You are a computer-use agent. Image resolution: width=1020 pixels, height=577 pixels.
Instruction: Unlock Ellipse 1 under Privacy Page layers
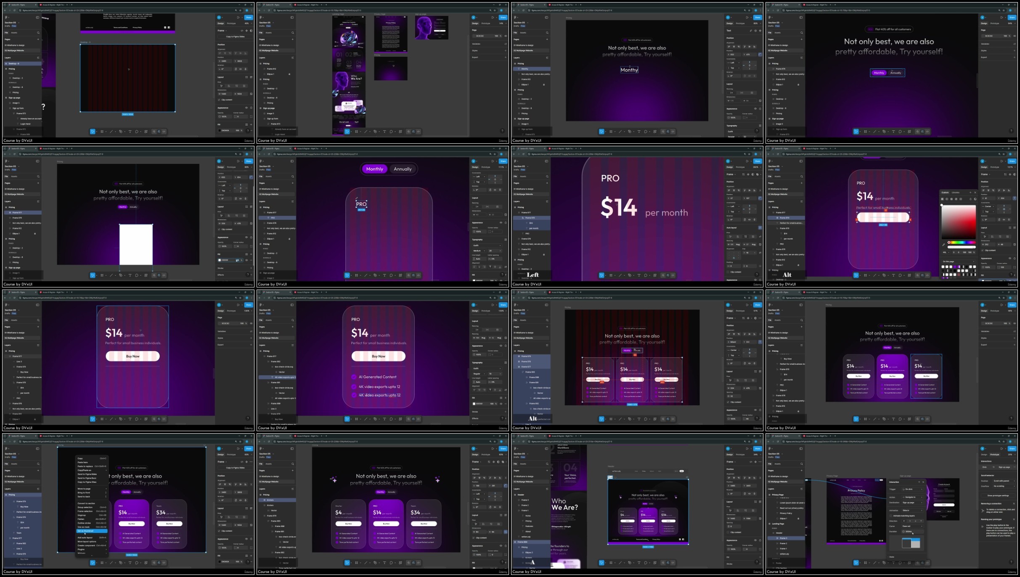coord(798,518)
